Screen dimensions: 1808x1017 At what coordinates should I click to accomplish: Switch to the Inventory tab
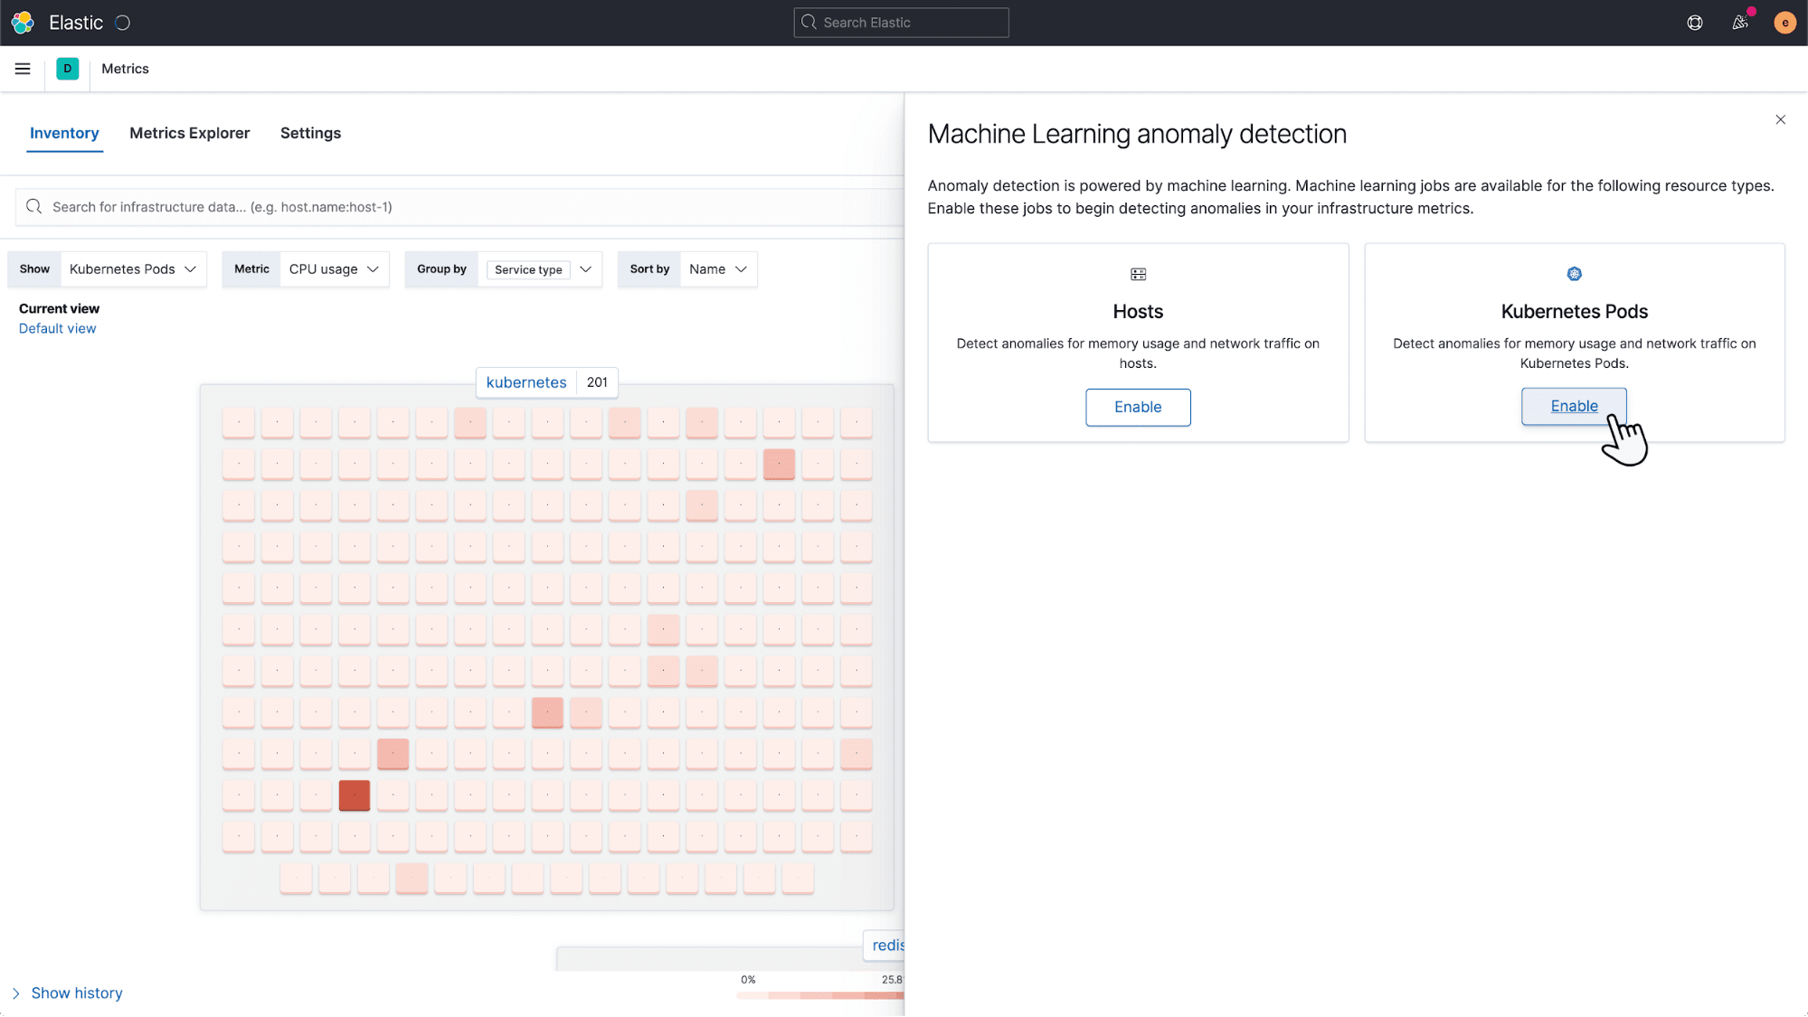64,133
